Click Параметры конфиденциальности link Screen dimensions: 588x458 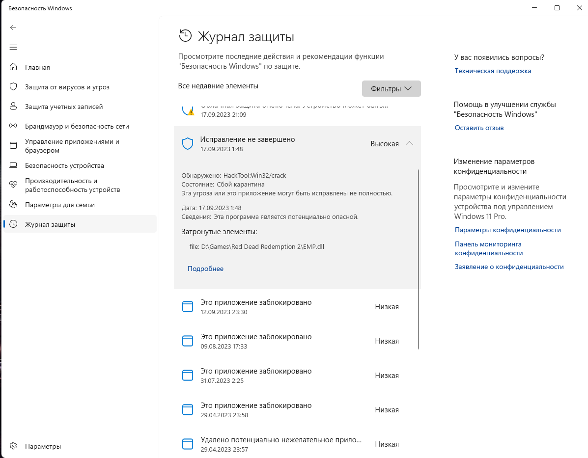[x=507, y=230]
